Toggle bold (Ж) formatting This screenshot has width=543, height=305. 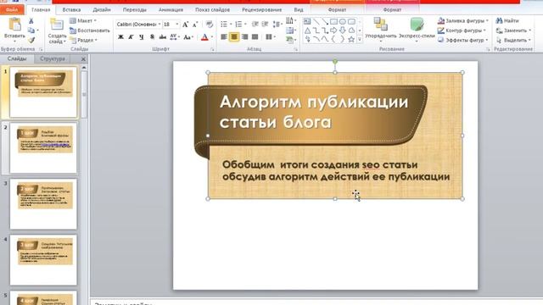(120, 37)
